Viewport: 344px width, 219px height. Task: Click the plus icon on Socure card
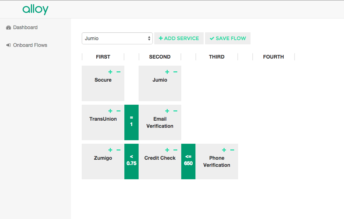[x=110, y=72]
